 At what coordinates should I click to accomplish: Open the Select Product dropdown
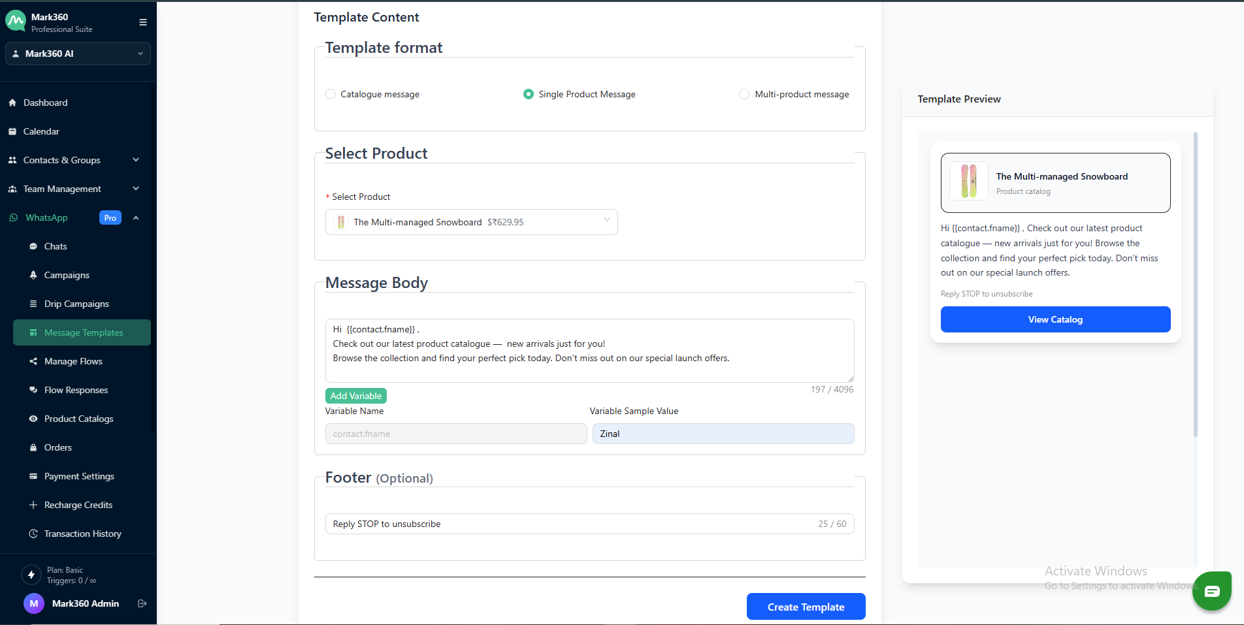click(x=471, y=222)
